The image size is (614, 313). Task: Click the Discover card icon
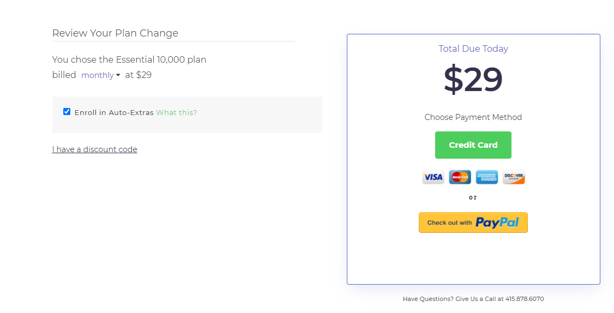[x=514, y=177]
